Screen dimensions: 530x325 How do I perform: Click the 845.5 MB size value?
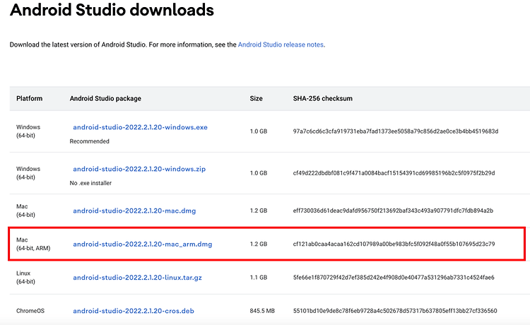coord(262,311)
